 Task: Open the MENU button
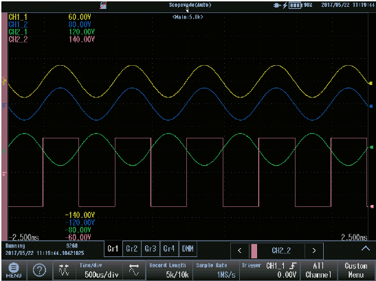click(14, 270)
